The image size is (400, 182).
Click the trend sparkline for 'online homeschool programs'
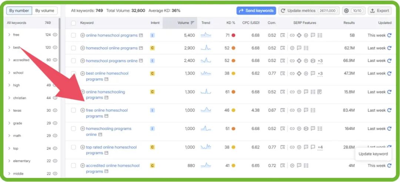point(206,35)
